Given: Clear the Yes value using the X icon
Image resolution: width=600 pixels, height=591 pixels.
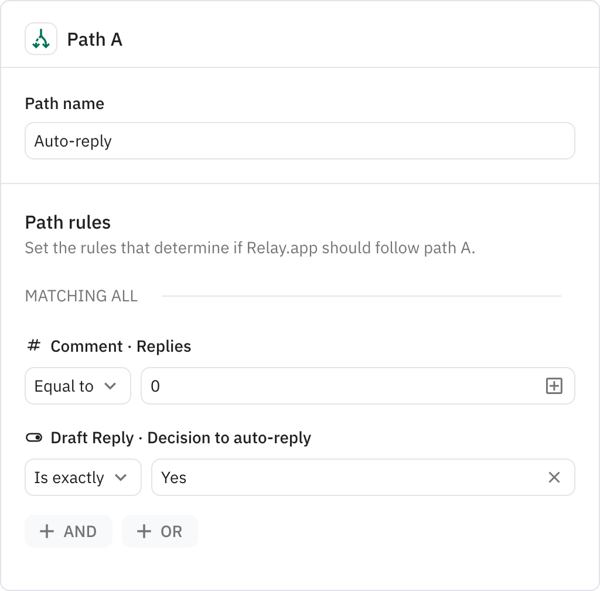Looking at the screenshot, I should [x=554, y=477].
